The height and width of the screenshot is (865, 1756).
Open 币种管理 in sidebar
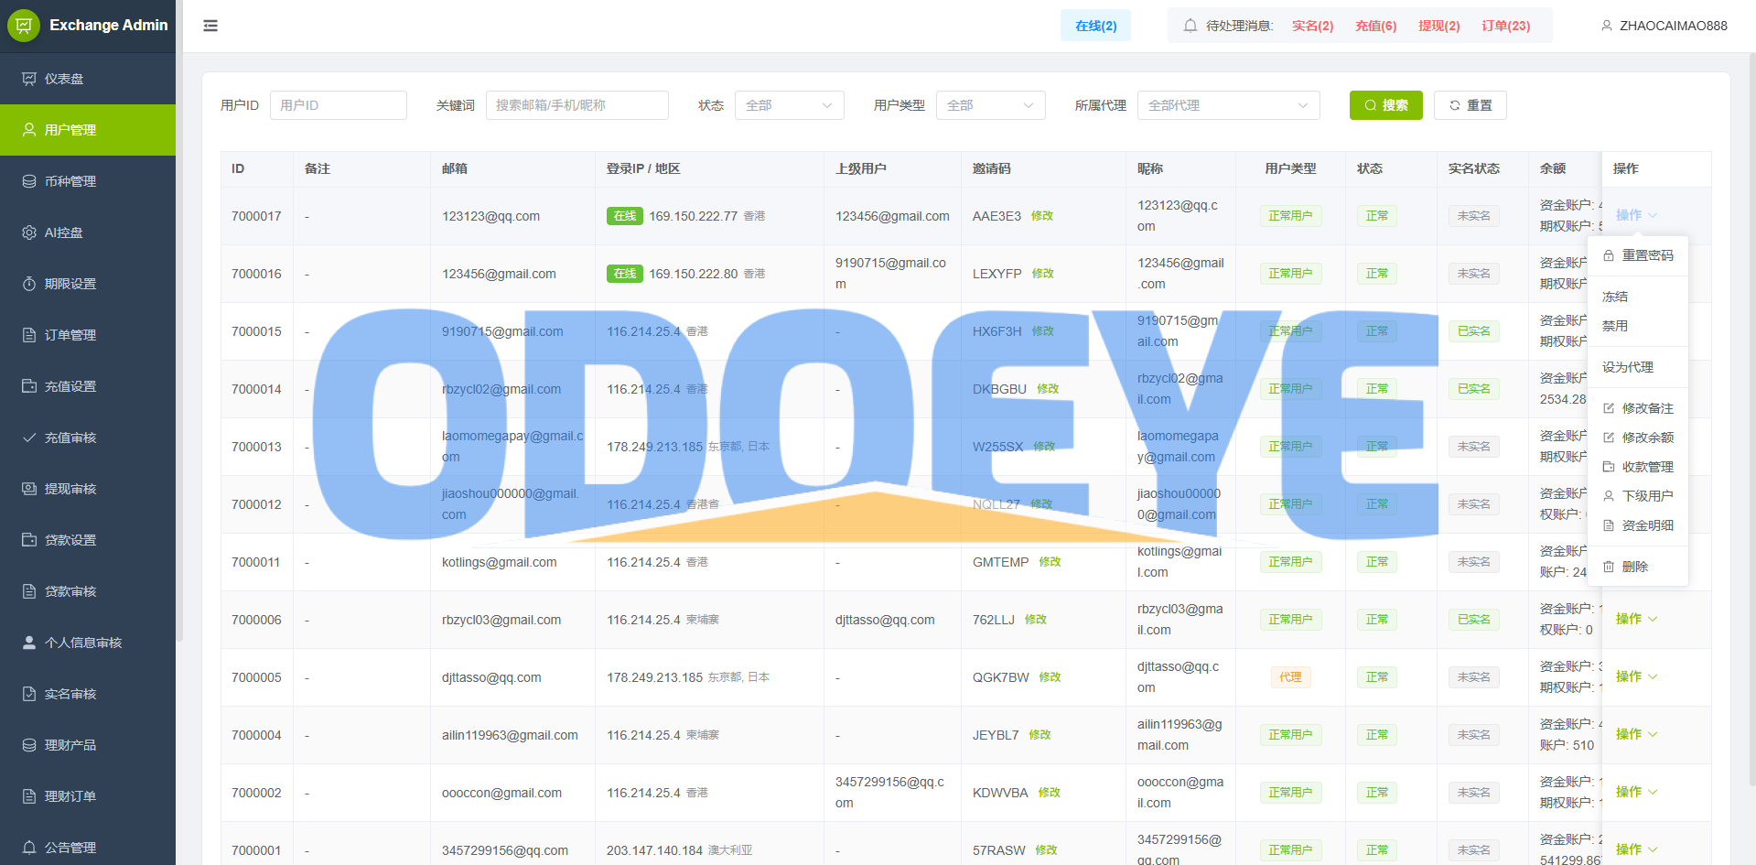click(x=88, y=181)
